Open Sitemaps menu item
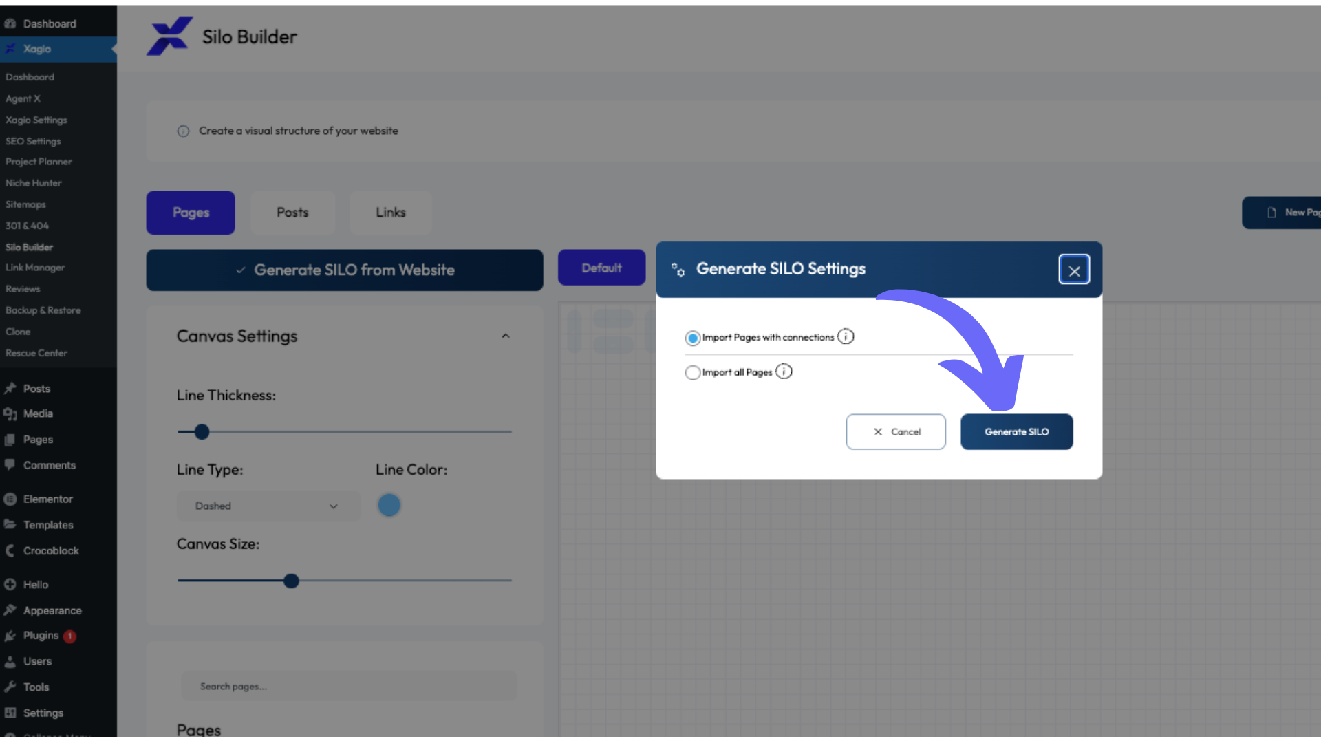The height and width of the screenshot is (743, 1321). [x=25, y=204]
